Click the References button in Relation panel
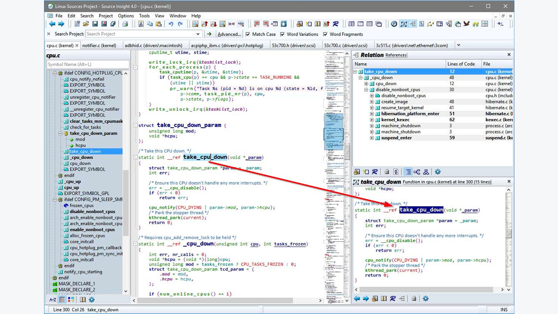This screenshot has height=314, width=558. tap(396, 55)
